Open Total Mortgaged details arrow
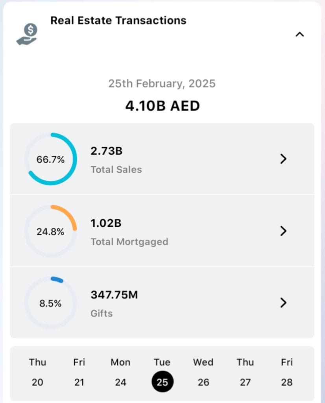Screen dimensions: 325x403 pyautogui.click(x=283, y=231)
